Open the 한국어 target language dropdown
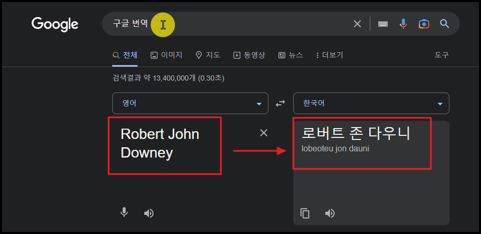 tap(371, 103)
